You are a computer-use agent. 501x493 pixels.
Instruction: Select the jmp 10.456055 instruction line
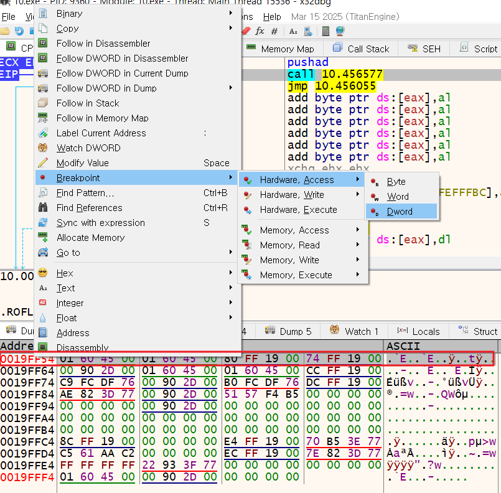point(332,86)
